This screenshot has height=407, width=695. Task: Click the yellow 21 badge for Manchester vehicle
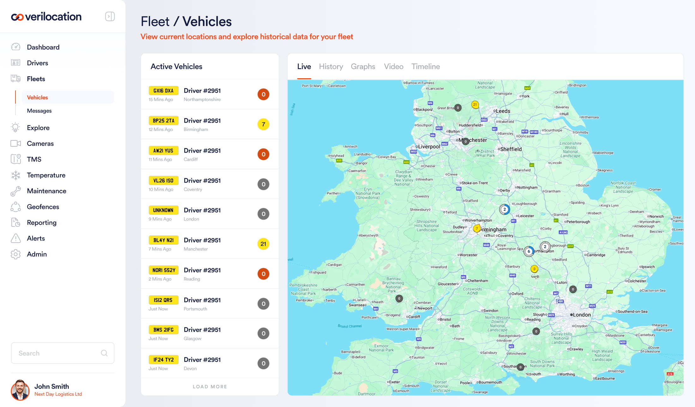[x=263, y=244]
